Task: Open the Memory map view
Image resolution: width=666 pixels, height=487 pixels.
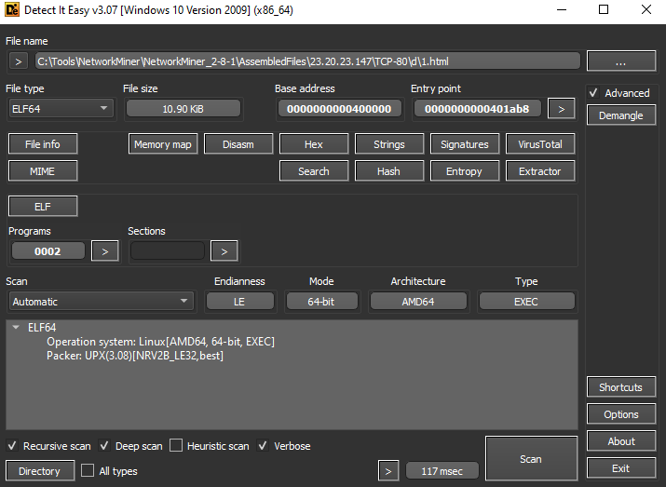Action: (x=163, y=144)
